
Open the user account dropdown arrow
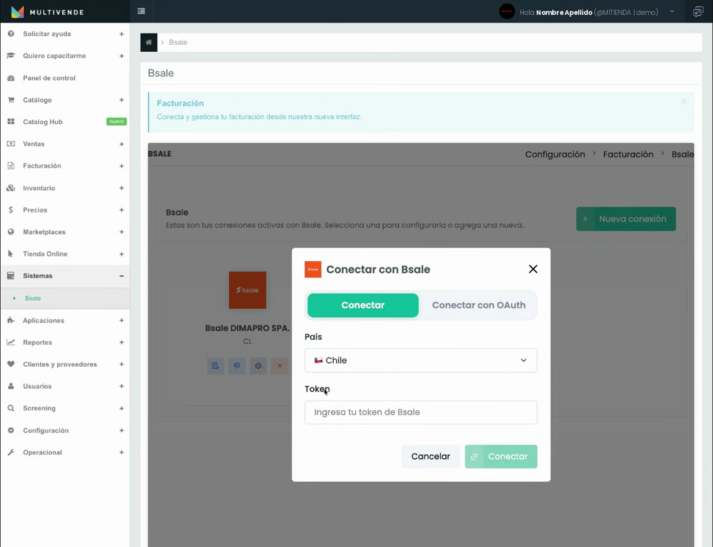(672, 12)
